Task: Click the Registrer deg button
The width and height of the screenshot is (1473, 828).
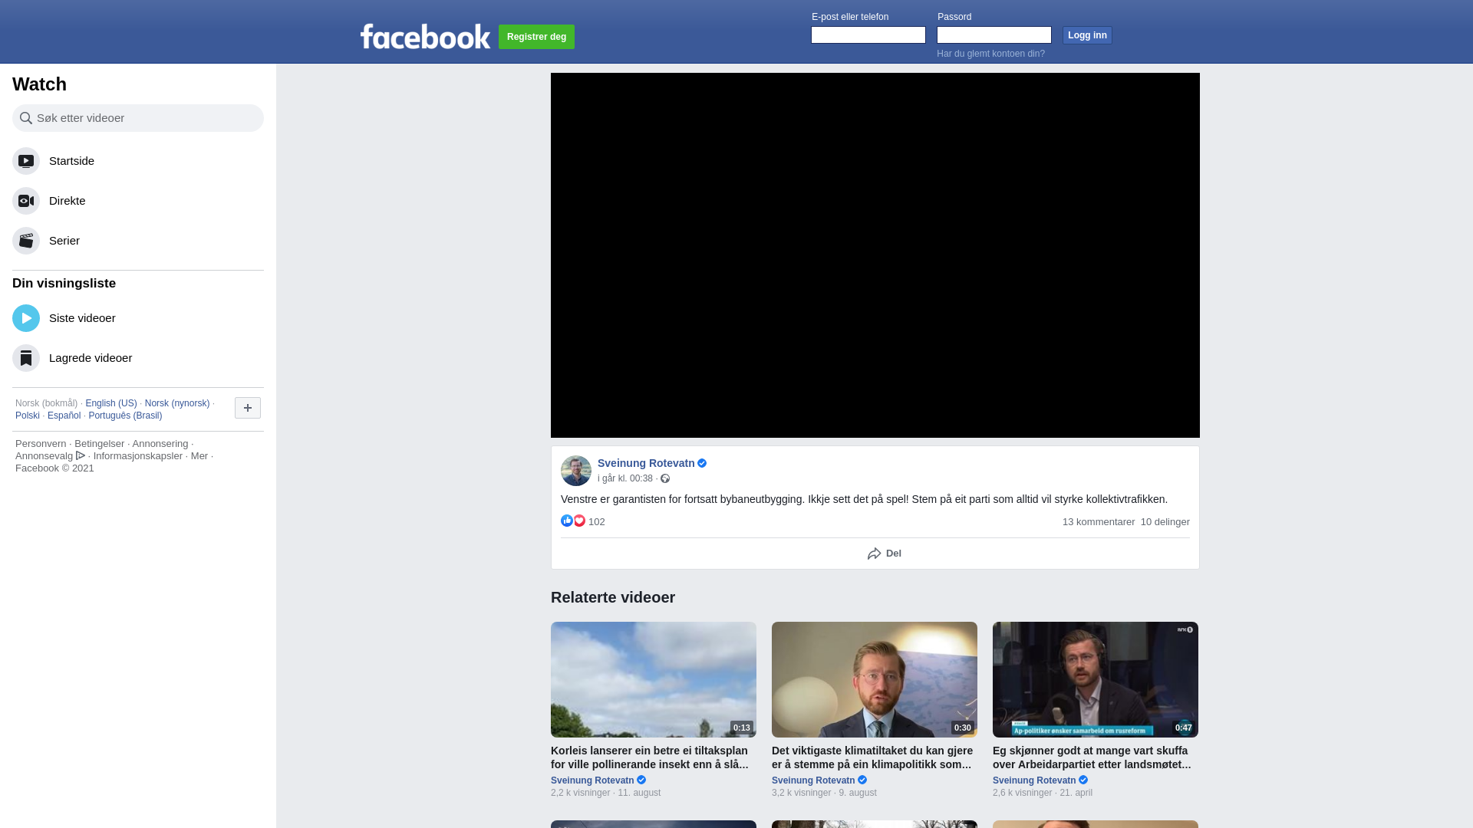Action: coord(536,37)
